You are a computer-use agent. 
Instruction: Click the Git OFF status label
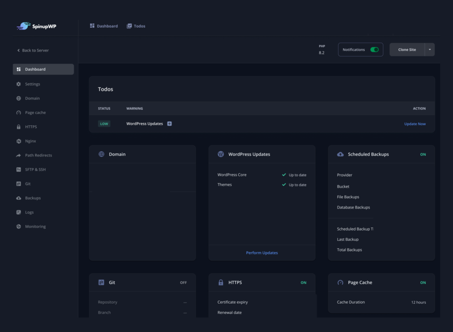[x=183, y=283]
